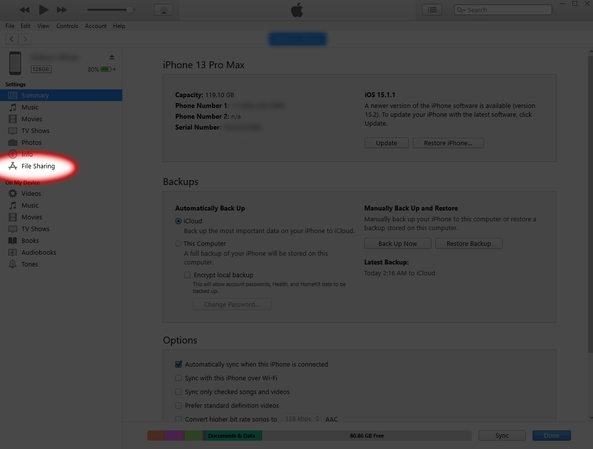Click the Photos camera icon
Viewport: 593px width, 449px height.
coord(13,142)
